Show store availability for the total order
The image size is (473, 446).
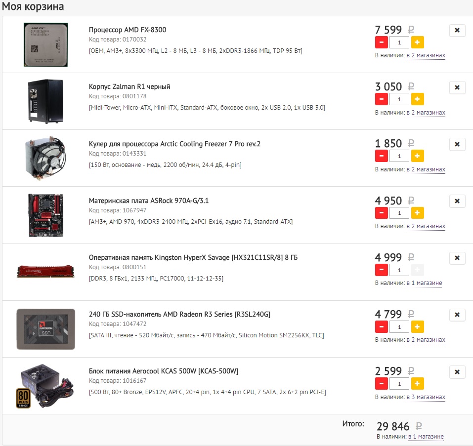(x=426, y=437)
